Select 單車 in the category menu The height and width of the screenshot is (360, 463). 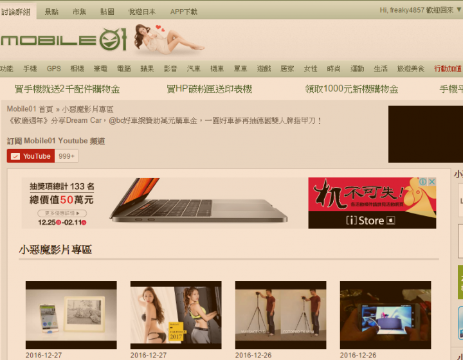(241, 69)
